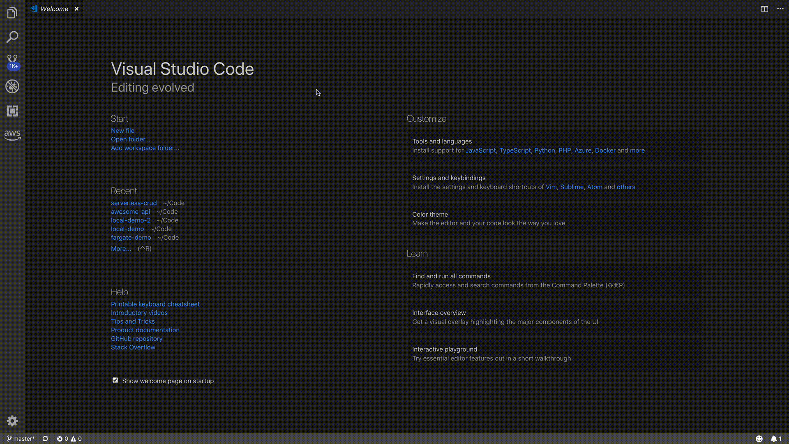Screen dimensions: 789x444
Task: Click the 'others' keybindings link
Action: (626, 187)
